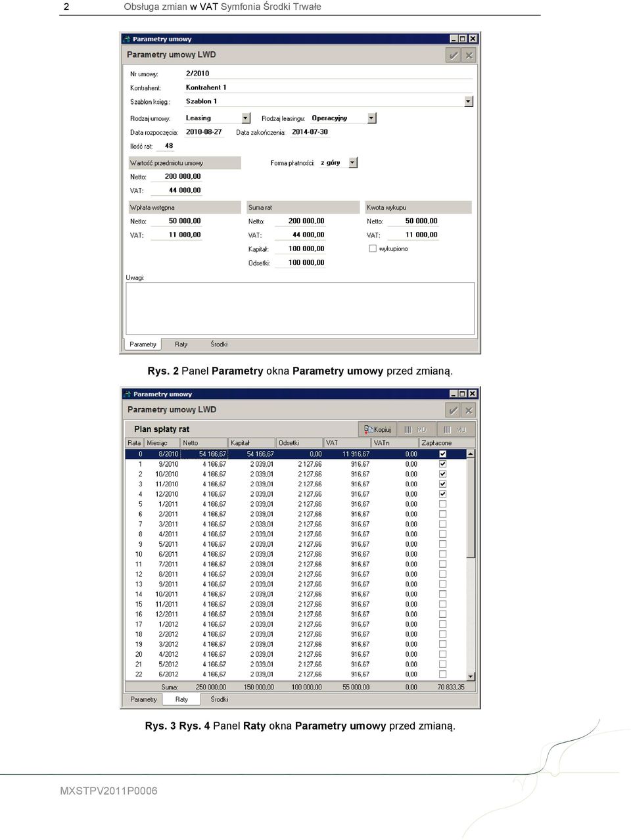This screenshot has width=631, height=840.
Task: Mark installment 6/2012 as Zapłacone
Action: pyautogui.click(x=442, y=674)
